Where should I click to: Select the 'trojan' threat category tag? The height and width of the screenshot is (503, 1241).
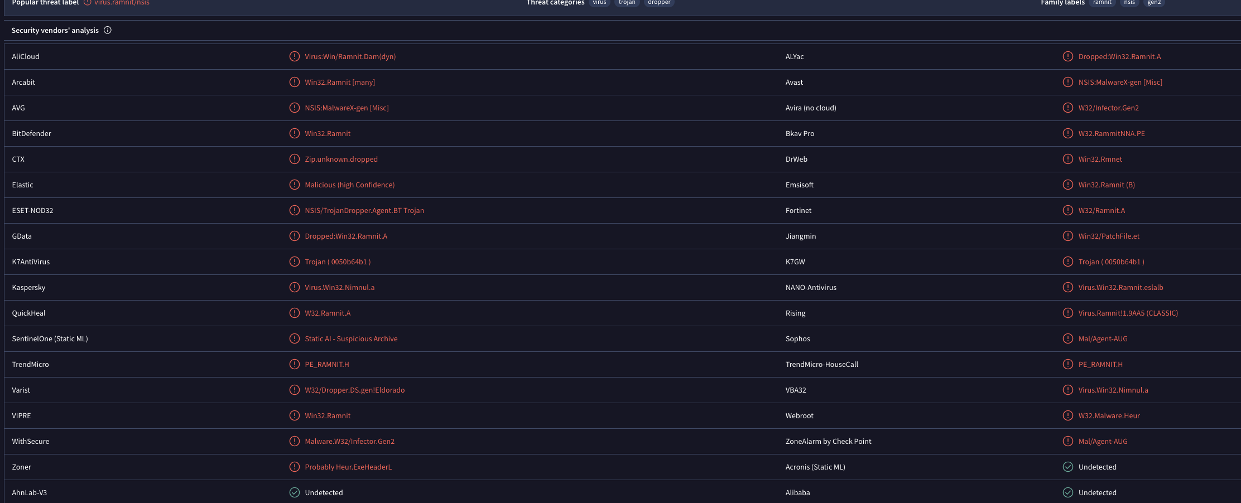[x=627, y=3]
